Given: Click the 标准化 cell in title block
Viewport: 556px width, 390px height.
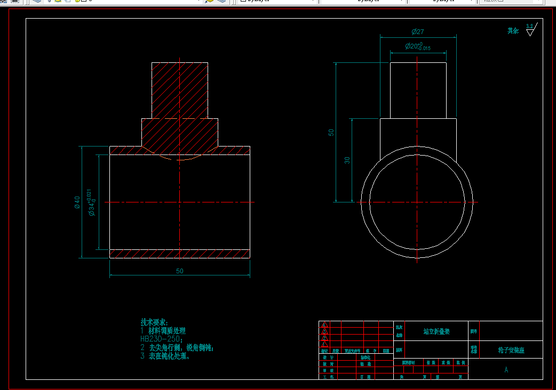Looking at the screenshot, I should [366, 357].
